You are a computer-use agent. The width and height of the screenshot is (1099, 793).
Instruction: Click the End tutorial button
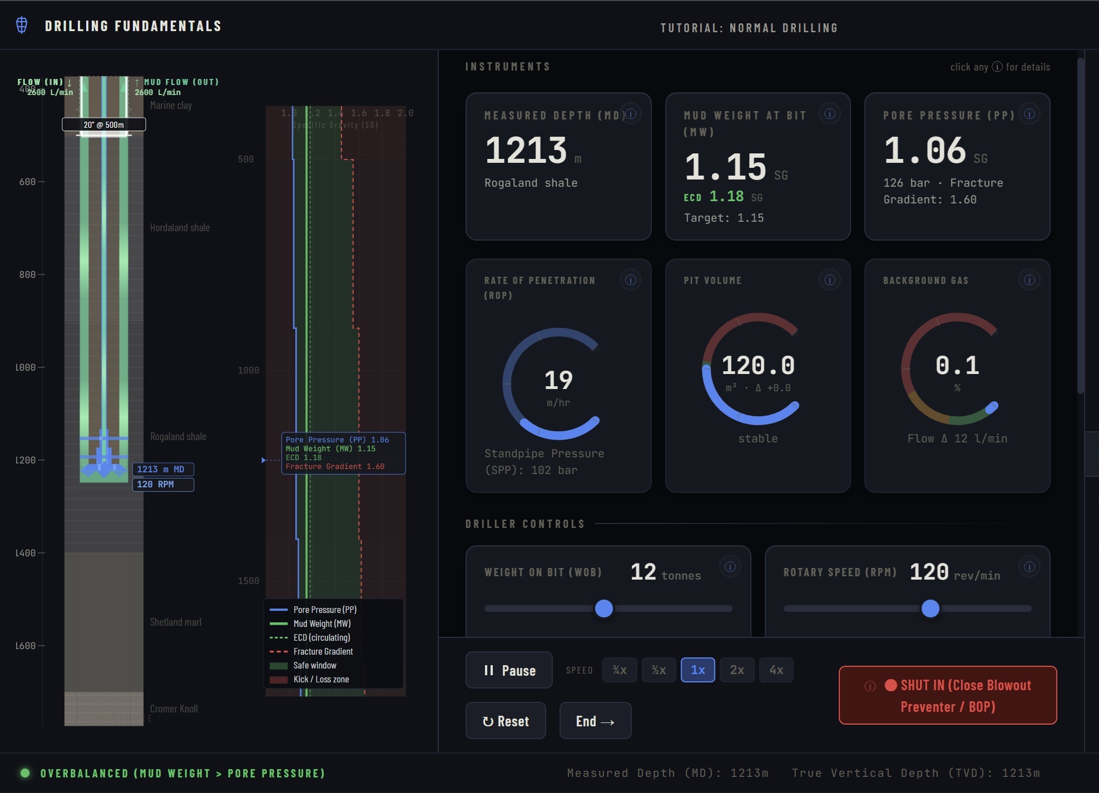[x=595, y=721]
